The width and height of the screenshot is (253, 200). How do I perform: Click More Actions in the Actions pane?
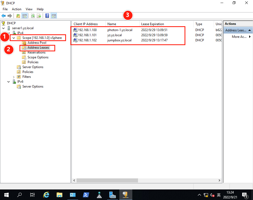(x=239, y=37)
